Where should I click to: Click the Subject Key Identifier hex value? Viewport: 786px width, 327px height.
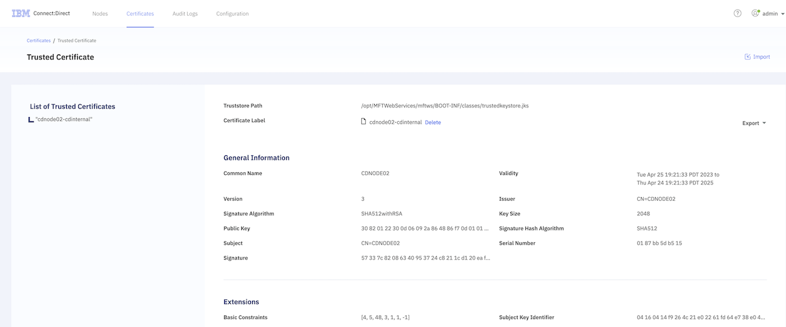(x=701, y=317)
